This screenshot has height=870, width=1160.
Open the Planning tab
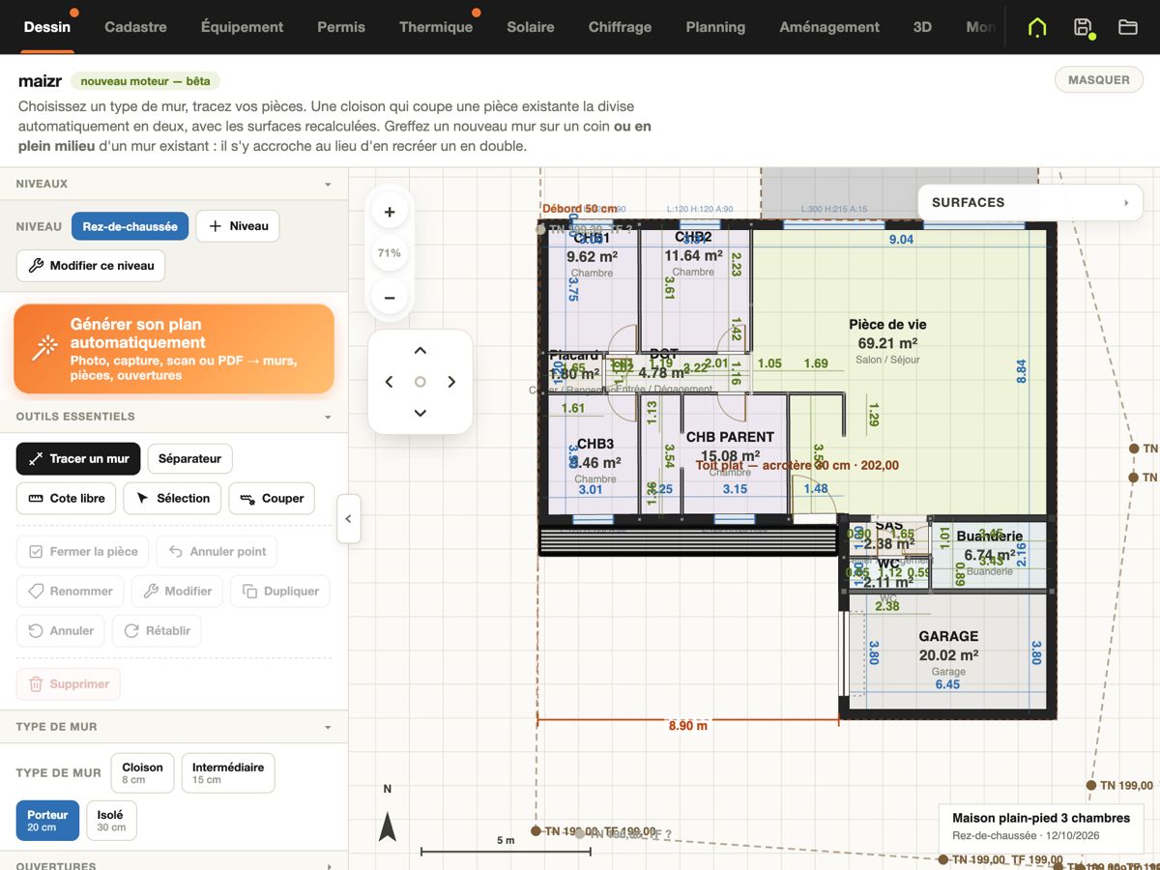(x=715, y=27)
